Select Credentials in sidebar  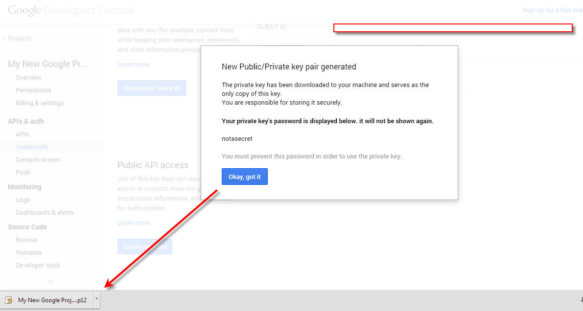click(32, 147)
